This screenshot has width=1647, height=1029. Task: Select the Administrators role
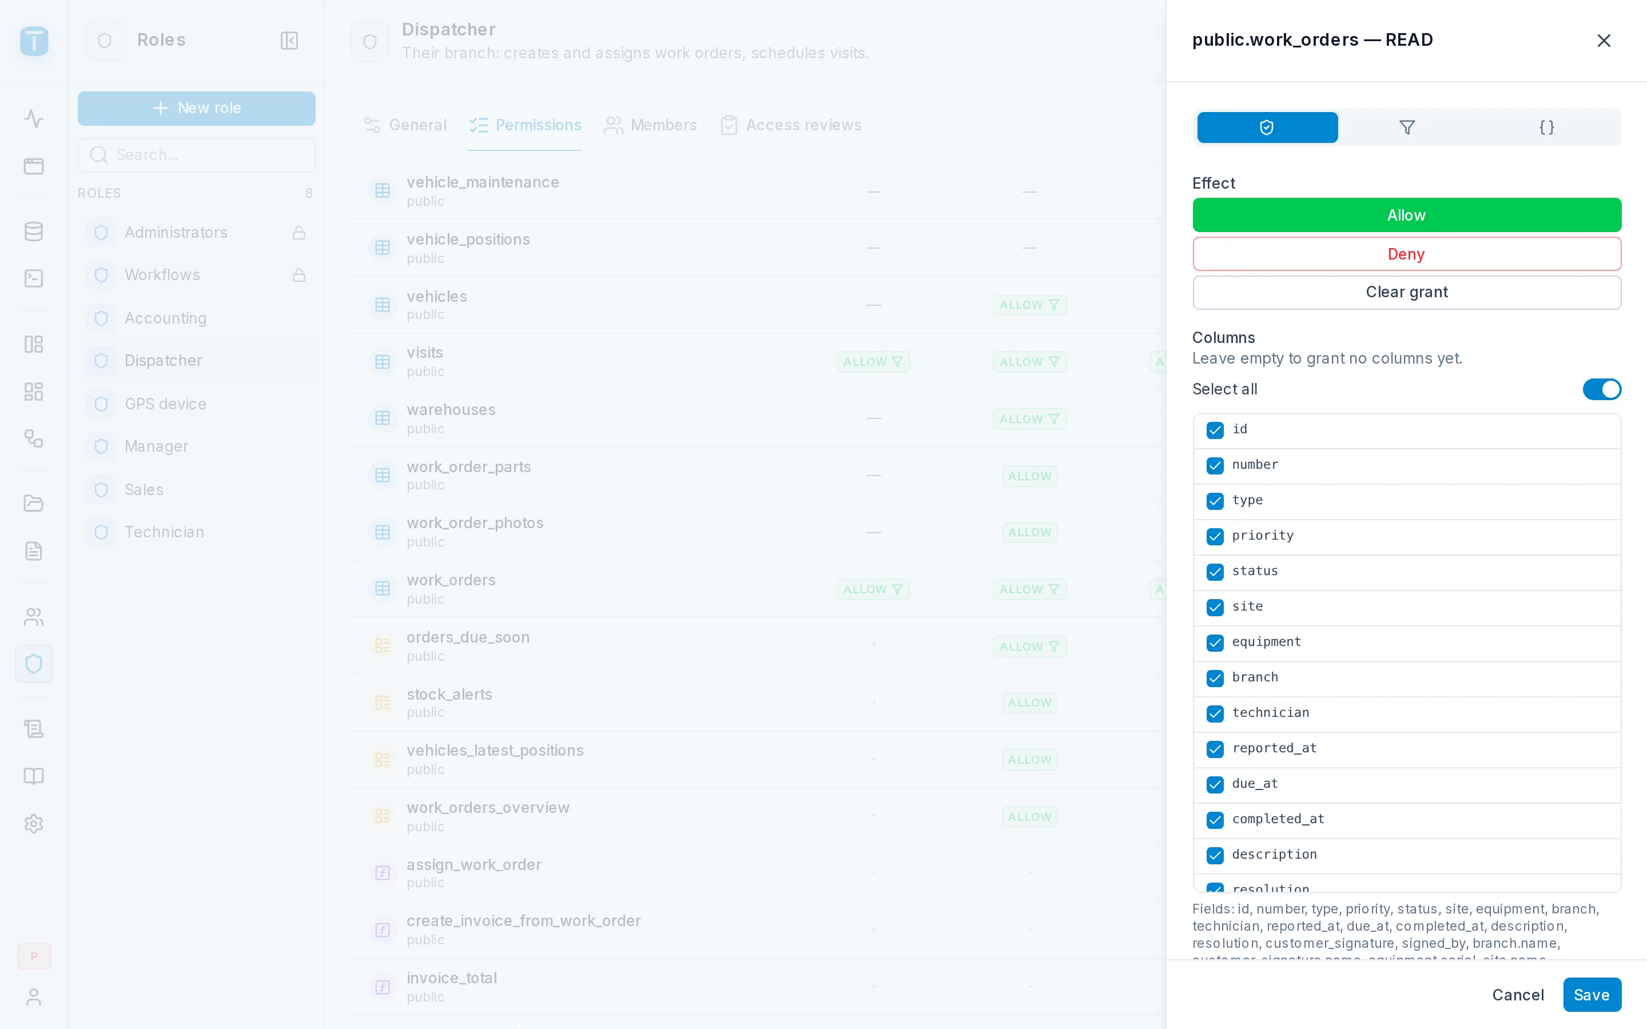196,233
